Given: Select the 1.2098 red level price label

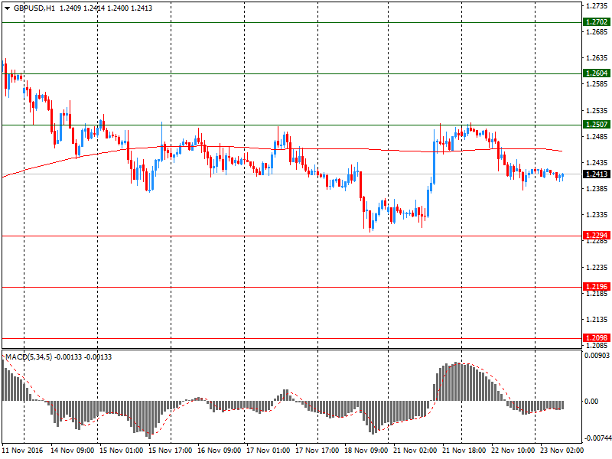Looking at the screenshot, I should [597, 338].
